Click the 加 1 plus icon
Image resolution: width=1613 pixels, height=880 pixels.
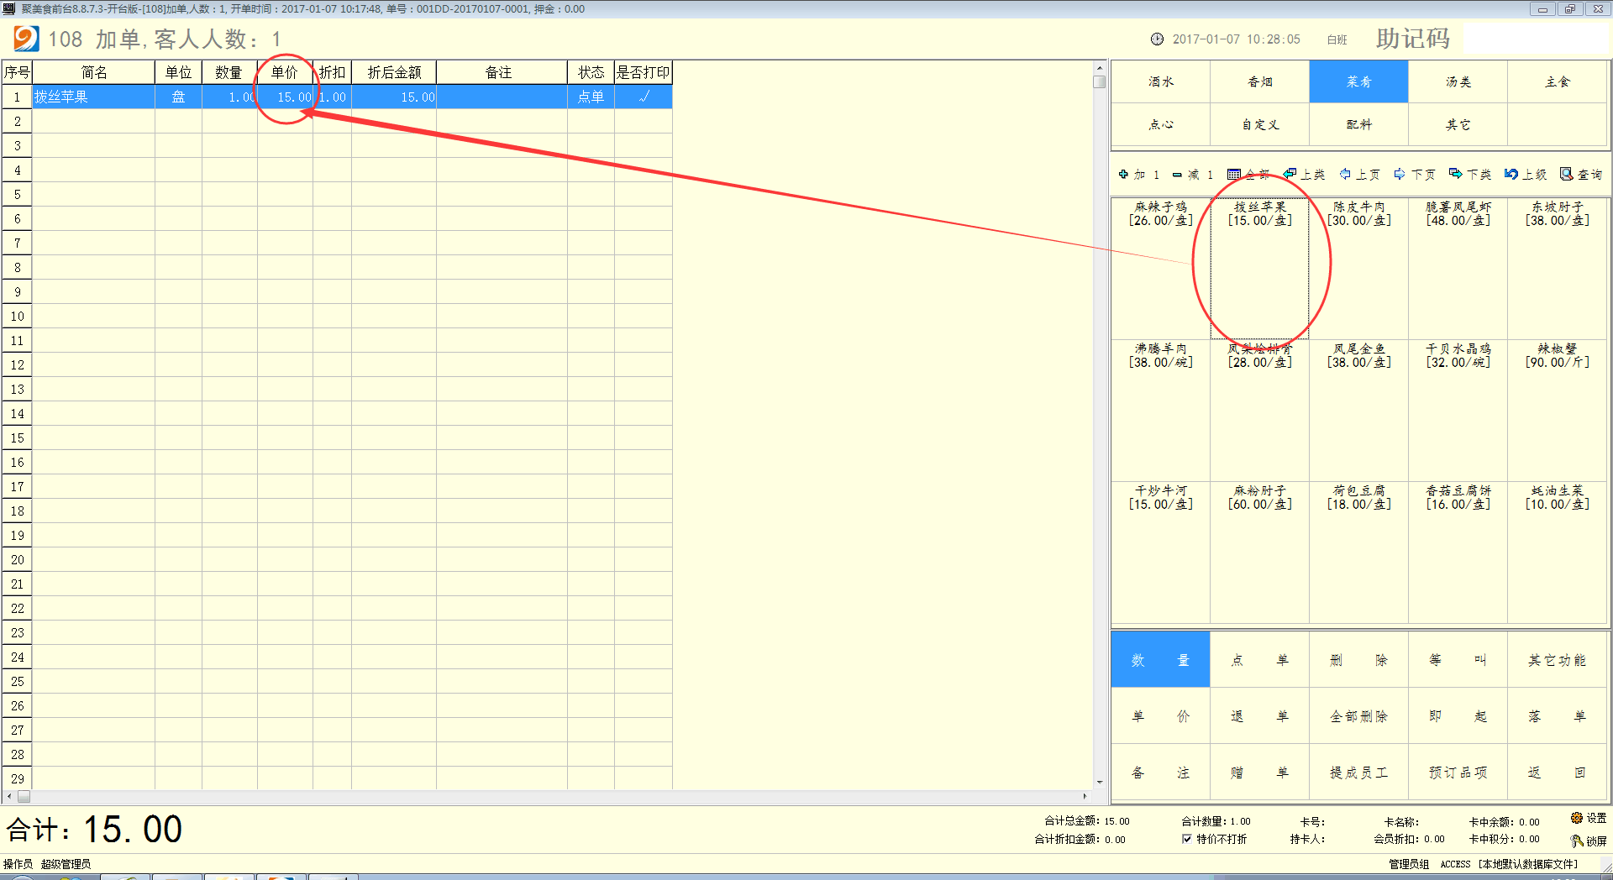[x=1123, y=175]
